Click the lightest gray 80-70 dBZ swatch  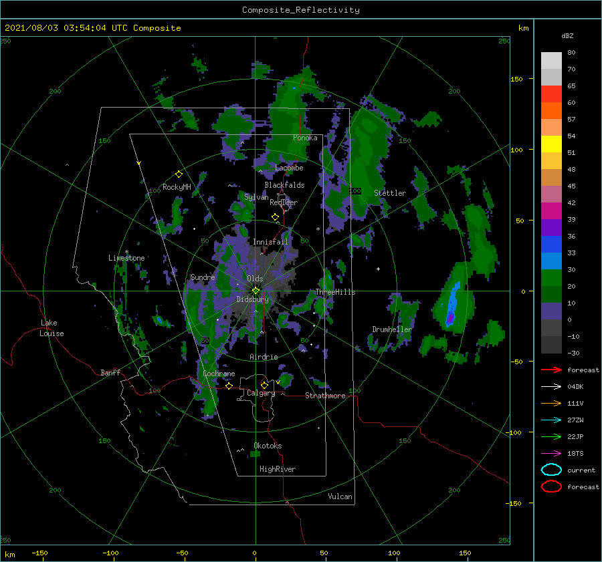tap(551, 61)
